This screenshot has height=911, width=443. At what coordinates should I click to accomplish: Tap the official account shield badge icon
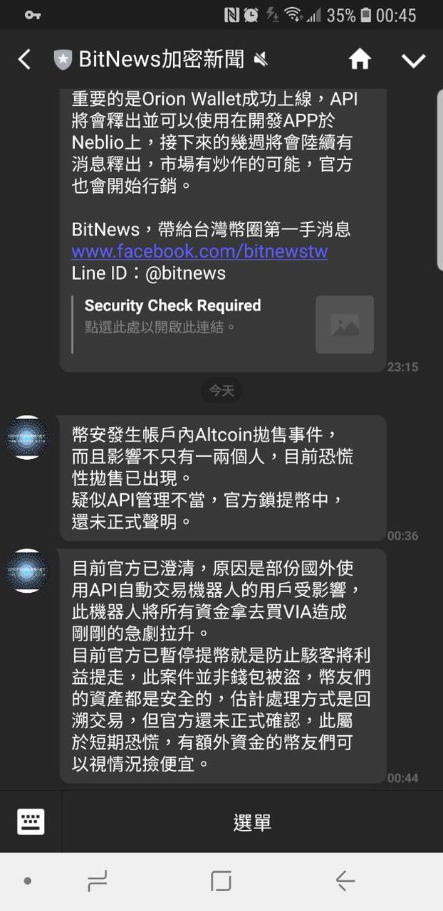coord(63,60)
